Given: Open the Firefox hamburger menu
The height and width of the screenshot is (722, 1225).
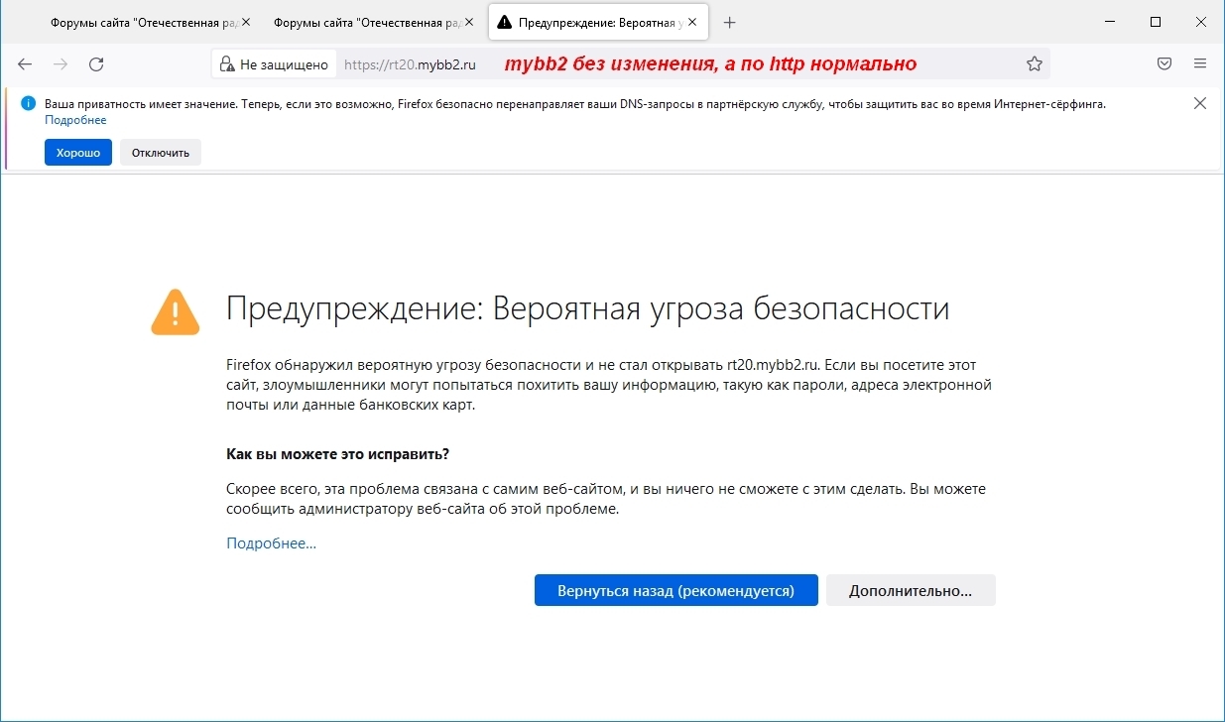Looking at the screenshot, I should point(1200,63).
